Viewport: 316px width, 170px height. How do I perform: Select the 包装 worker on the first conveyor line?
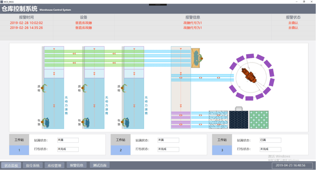click(46, 122)
